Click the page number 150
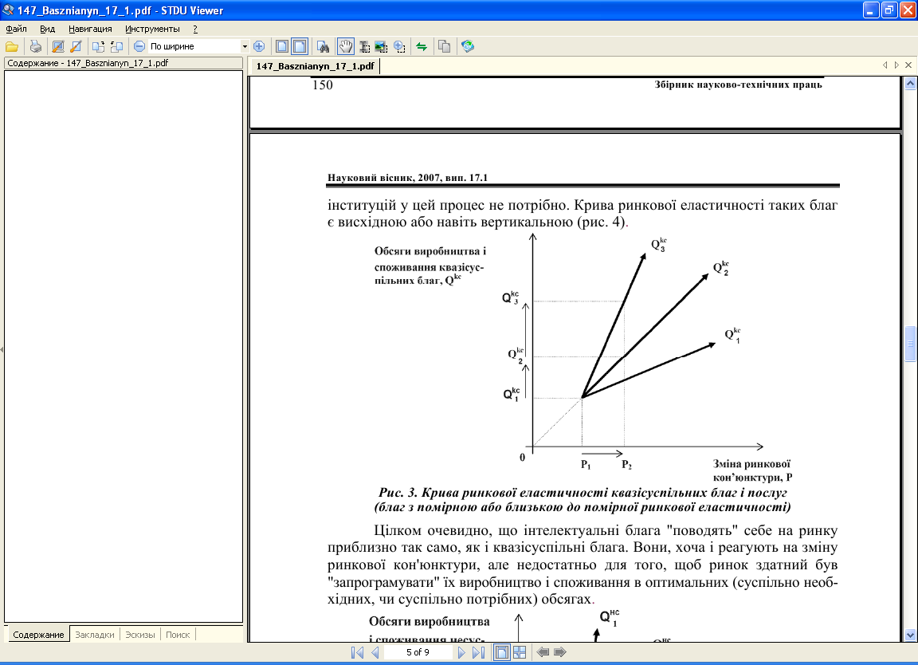This screenshot has width=918, height=665. [x=323, y=85]
